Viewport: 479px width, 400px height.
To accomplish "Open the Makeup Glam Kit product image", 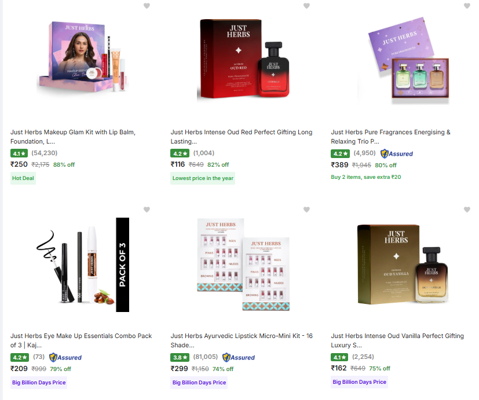I will (x=82, y=57).
